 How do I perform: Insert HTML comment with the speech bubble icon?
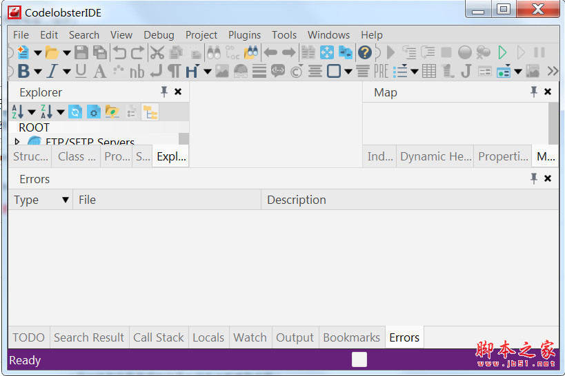coord(278,71)
